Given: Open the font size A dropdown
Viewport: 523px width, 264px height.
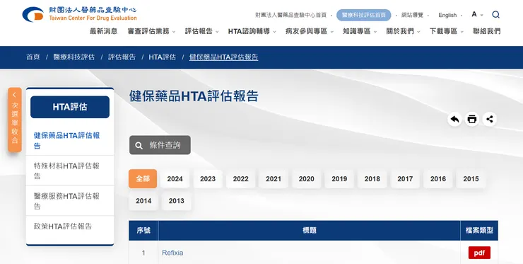Looking at the screenshot, I should (477, 14).
